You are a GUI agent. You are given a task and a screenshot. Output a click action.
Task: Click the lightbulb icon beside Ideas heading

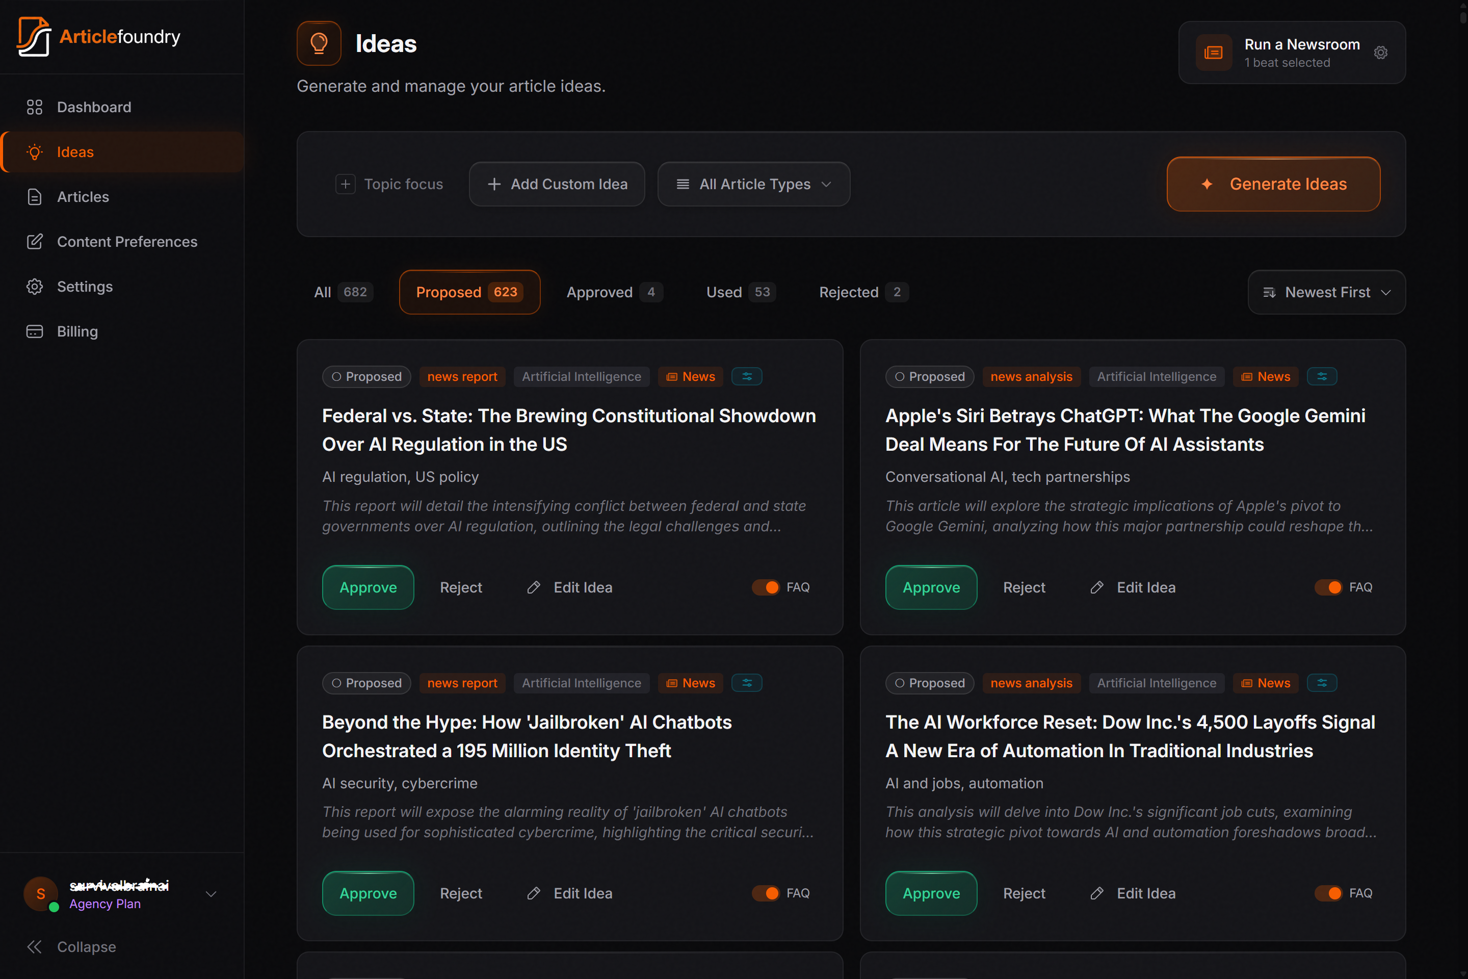(x=318, y=44)
